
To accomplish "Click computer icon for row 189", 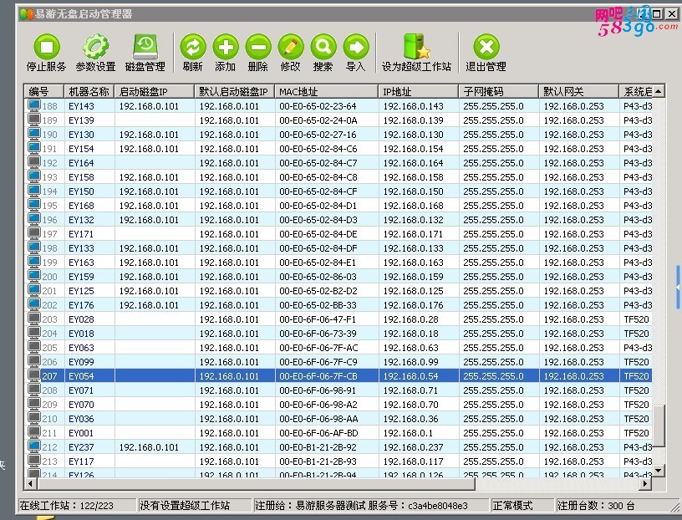I will click(34, 120).
